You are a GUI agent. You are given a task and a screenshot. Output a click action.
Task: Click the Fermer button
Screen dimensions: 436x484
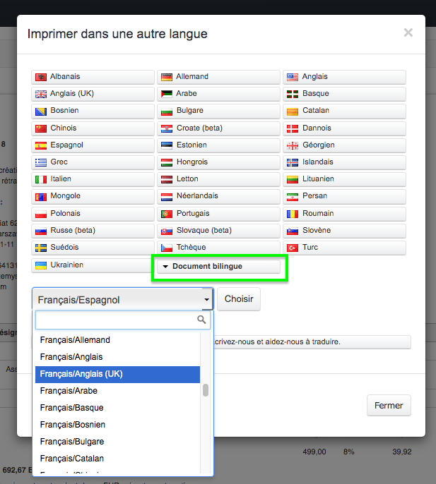(389, 405)
